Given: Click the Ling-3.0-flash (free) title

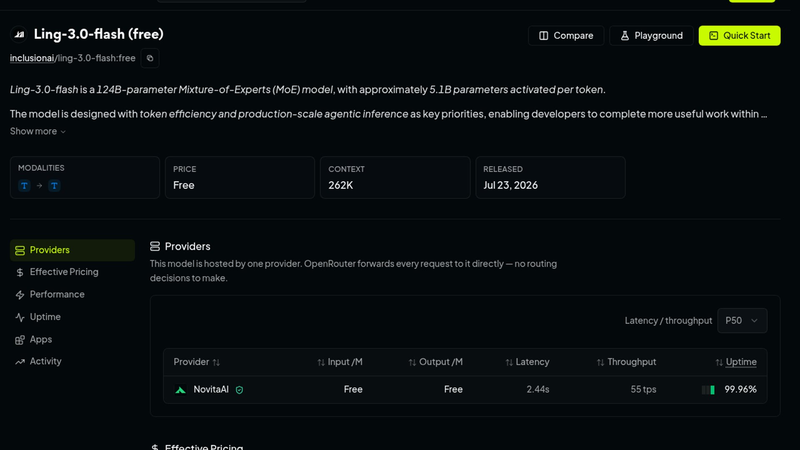Looking at the screenshot, I should pos(99,34).
